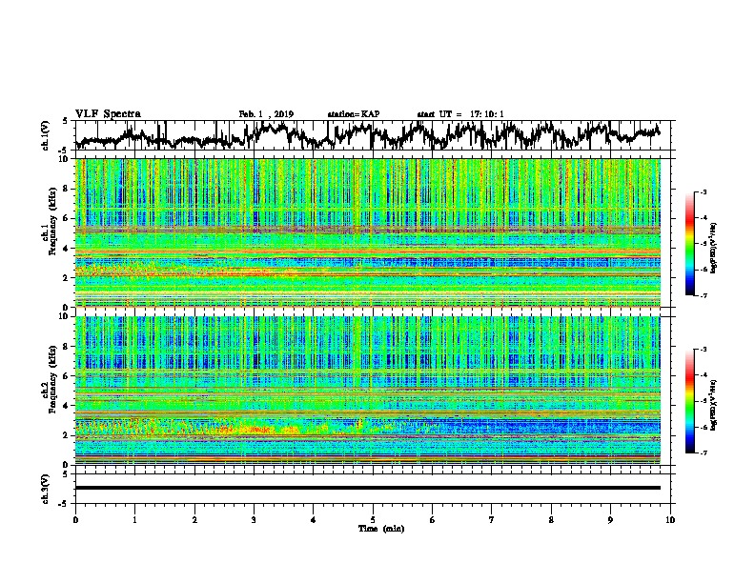Viewport: 755px width, 583px height.
Task: Click the ch.1 voltage waveform trace
Action: (x=368, y=135)
